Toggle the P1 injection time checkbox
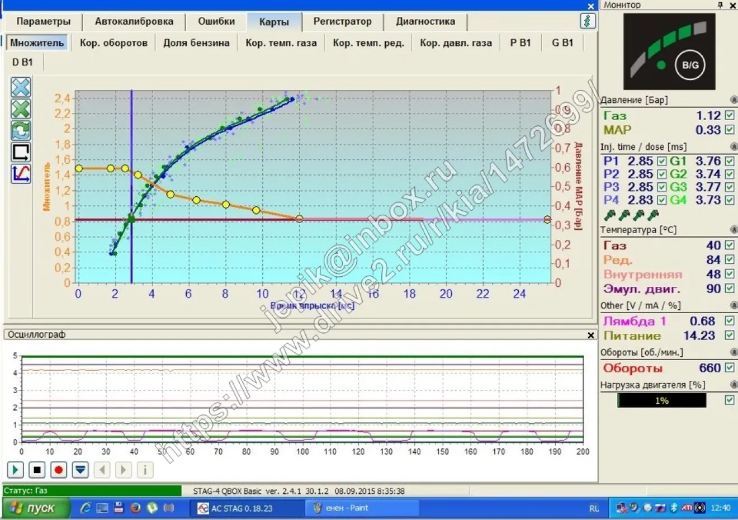The width and height of the screenshot is (738, 520). coord(662,161)
